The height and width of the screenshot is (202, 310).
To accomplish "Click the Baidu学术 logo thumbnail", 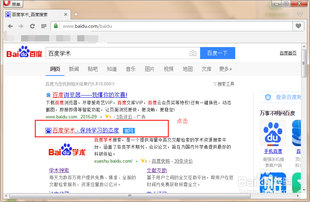I will [67, 150].
